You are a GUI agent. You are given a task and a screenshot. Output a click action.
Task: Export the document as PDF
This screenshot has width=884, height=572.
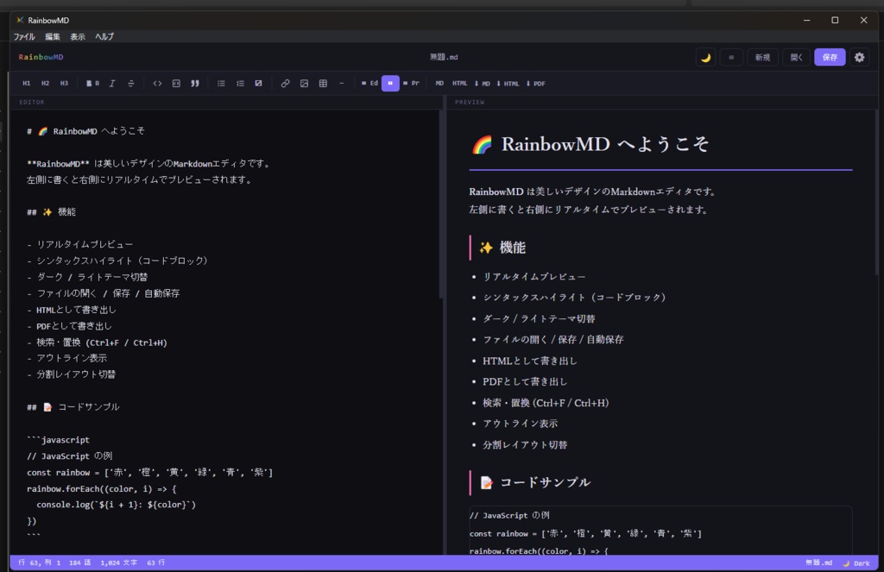[x=534, y=83]
